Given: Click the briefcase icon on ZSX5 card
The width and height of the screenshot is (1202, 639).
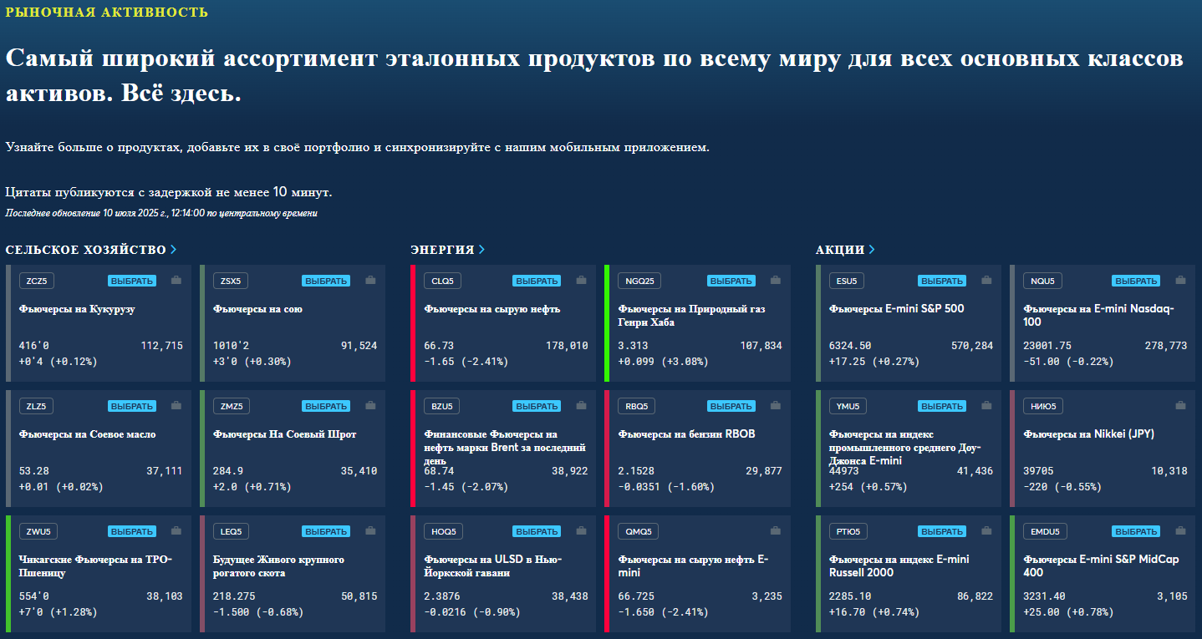Looking at the screenshot, I should (369, 281).
